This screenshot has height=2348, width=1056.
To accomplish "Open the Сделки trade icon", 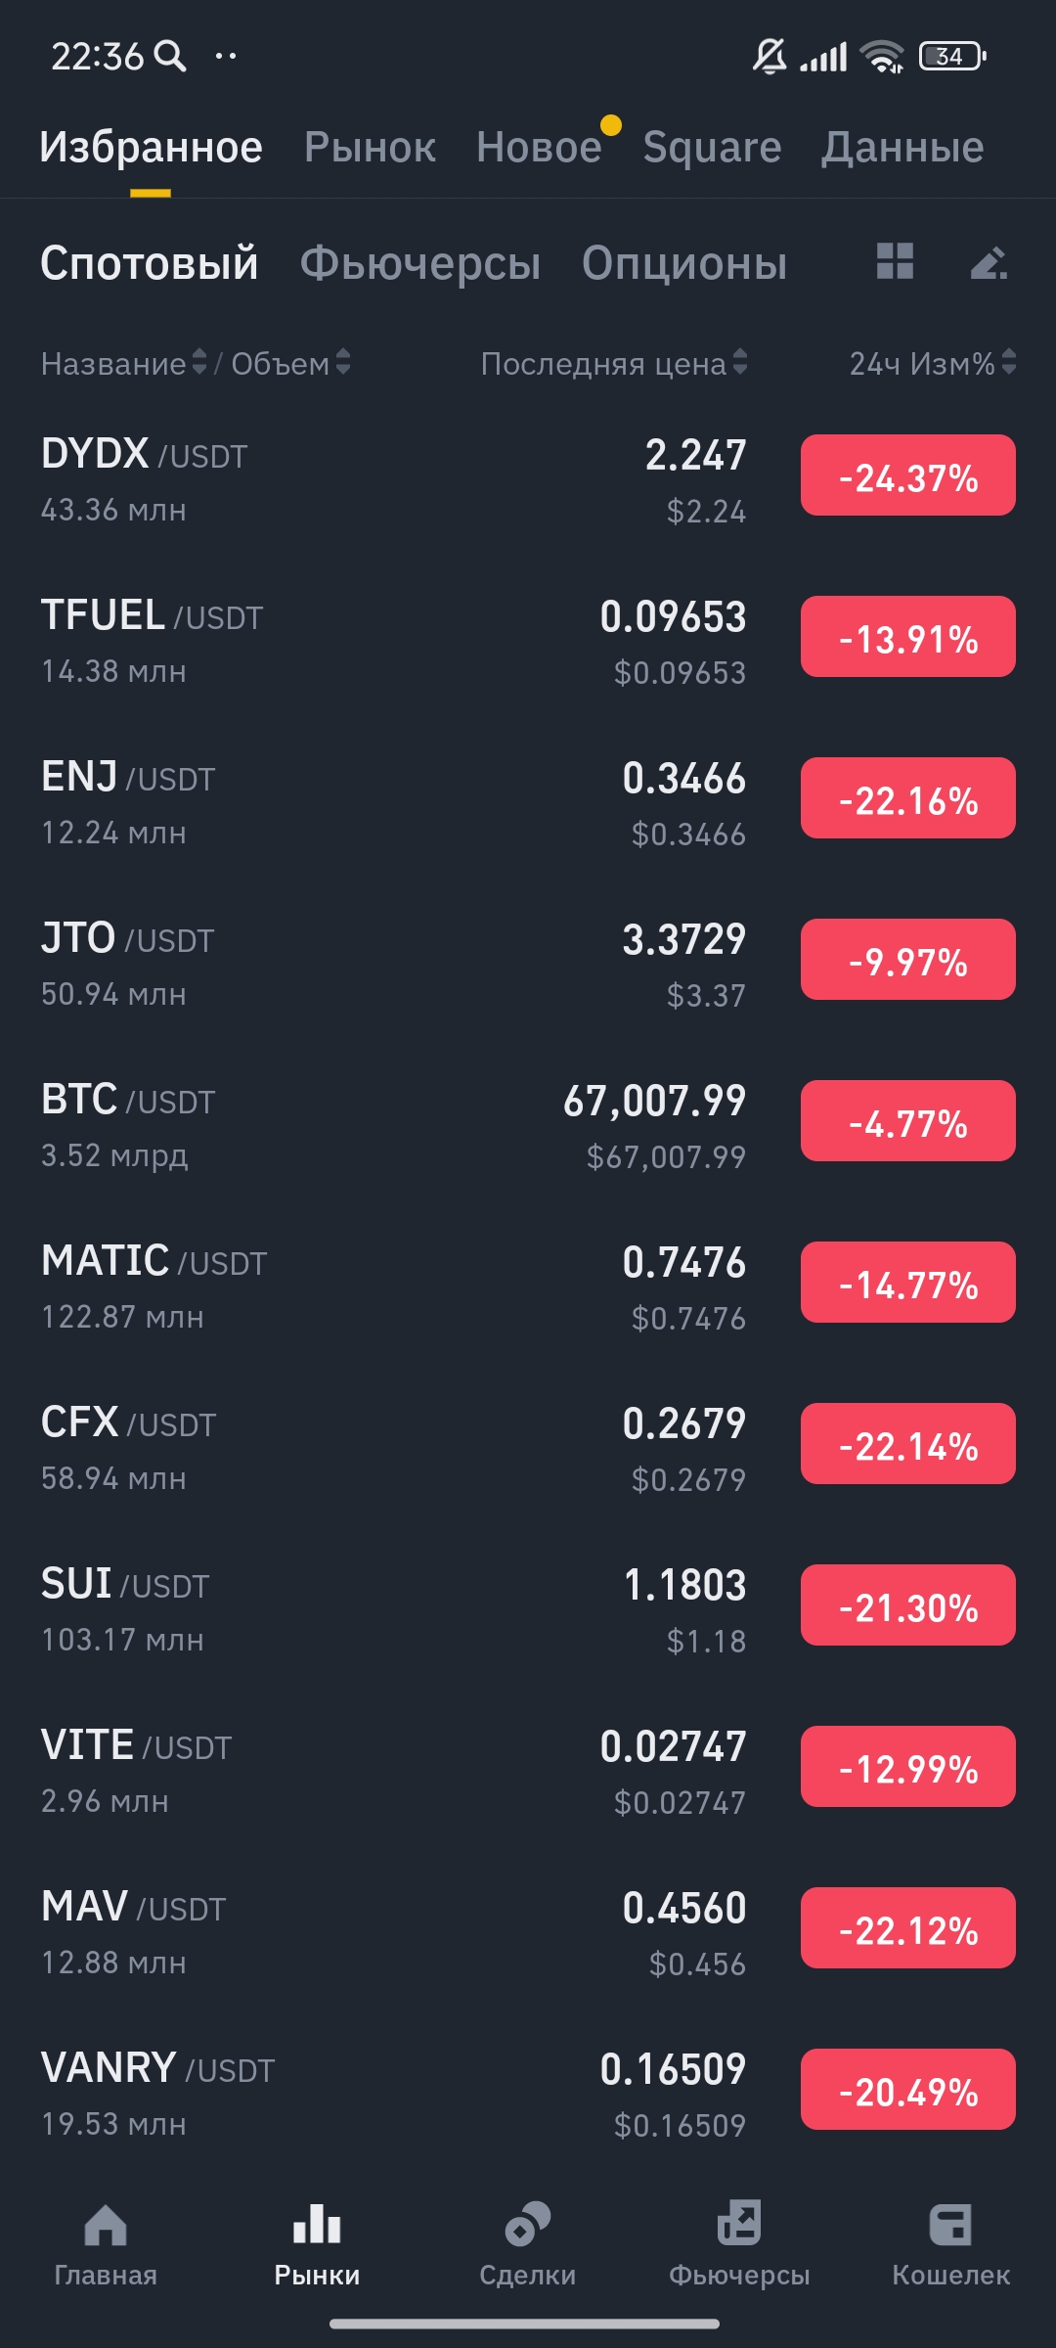I will point(528,2224).
